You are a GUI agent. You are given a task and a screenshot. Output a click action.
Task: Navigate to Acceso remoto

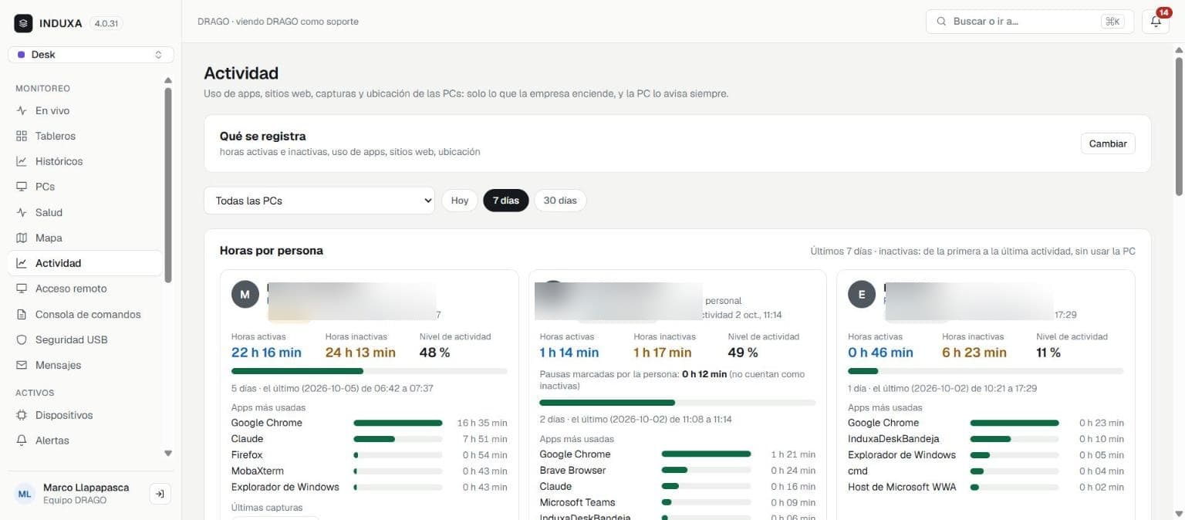click(x=85, y=289)
